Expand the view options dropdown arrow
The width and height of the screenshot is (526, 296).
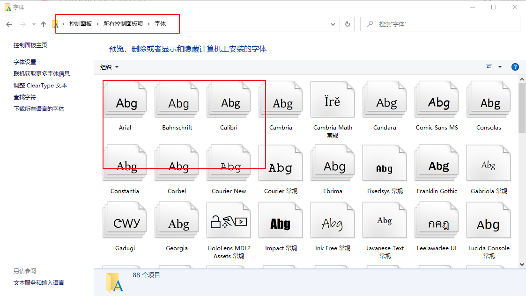point(500,67)
